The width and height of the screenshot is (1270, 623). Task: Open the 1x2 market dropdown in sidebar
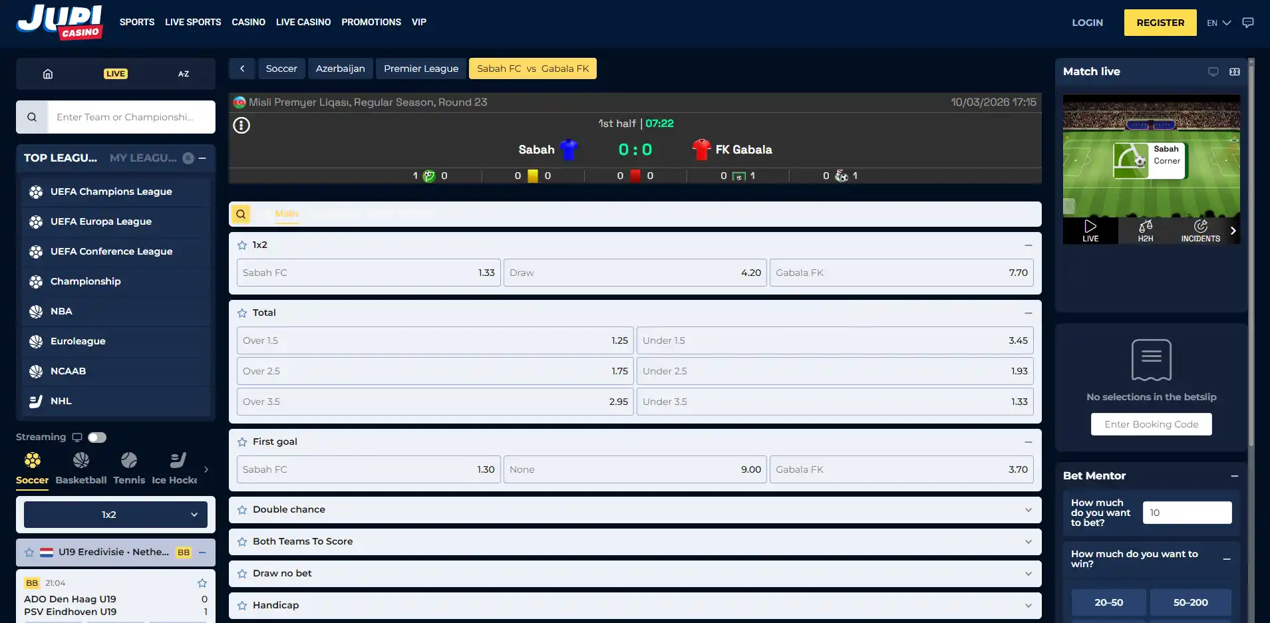tap(116, 515)
